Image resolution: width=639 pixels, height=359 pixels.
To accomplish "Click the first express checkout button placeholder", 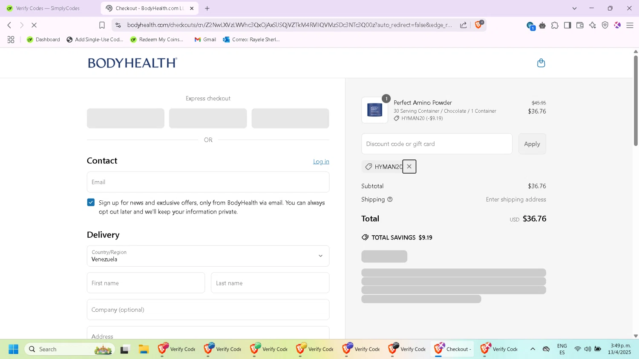I will tap(126, 118).
